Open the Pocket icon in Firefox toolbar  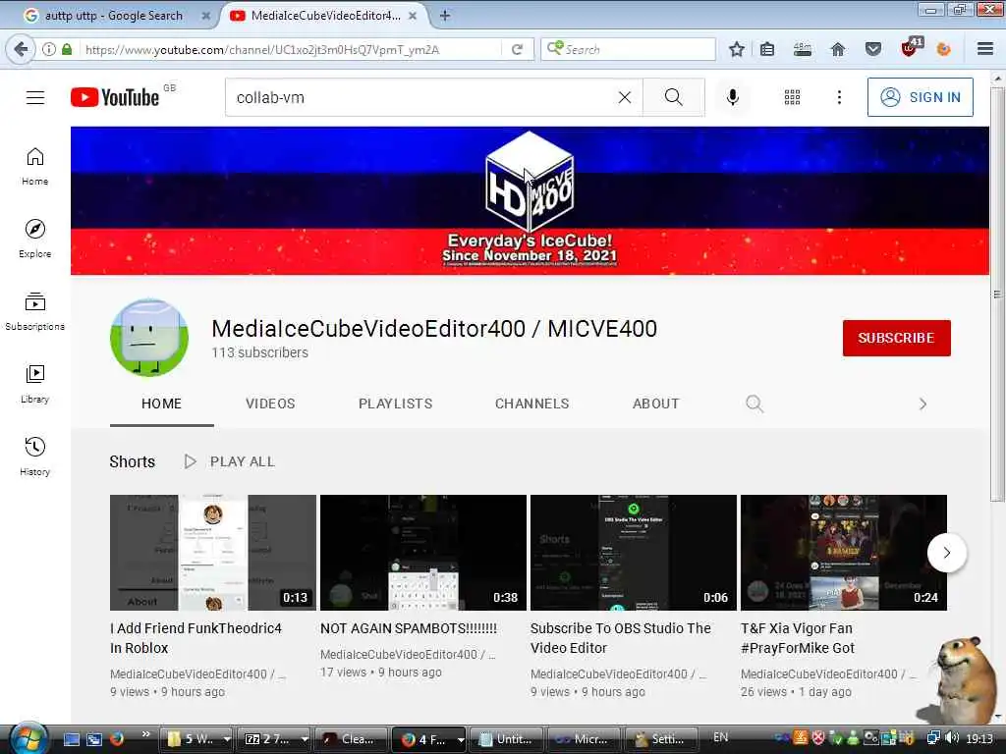click(873, 49)
